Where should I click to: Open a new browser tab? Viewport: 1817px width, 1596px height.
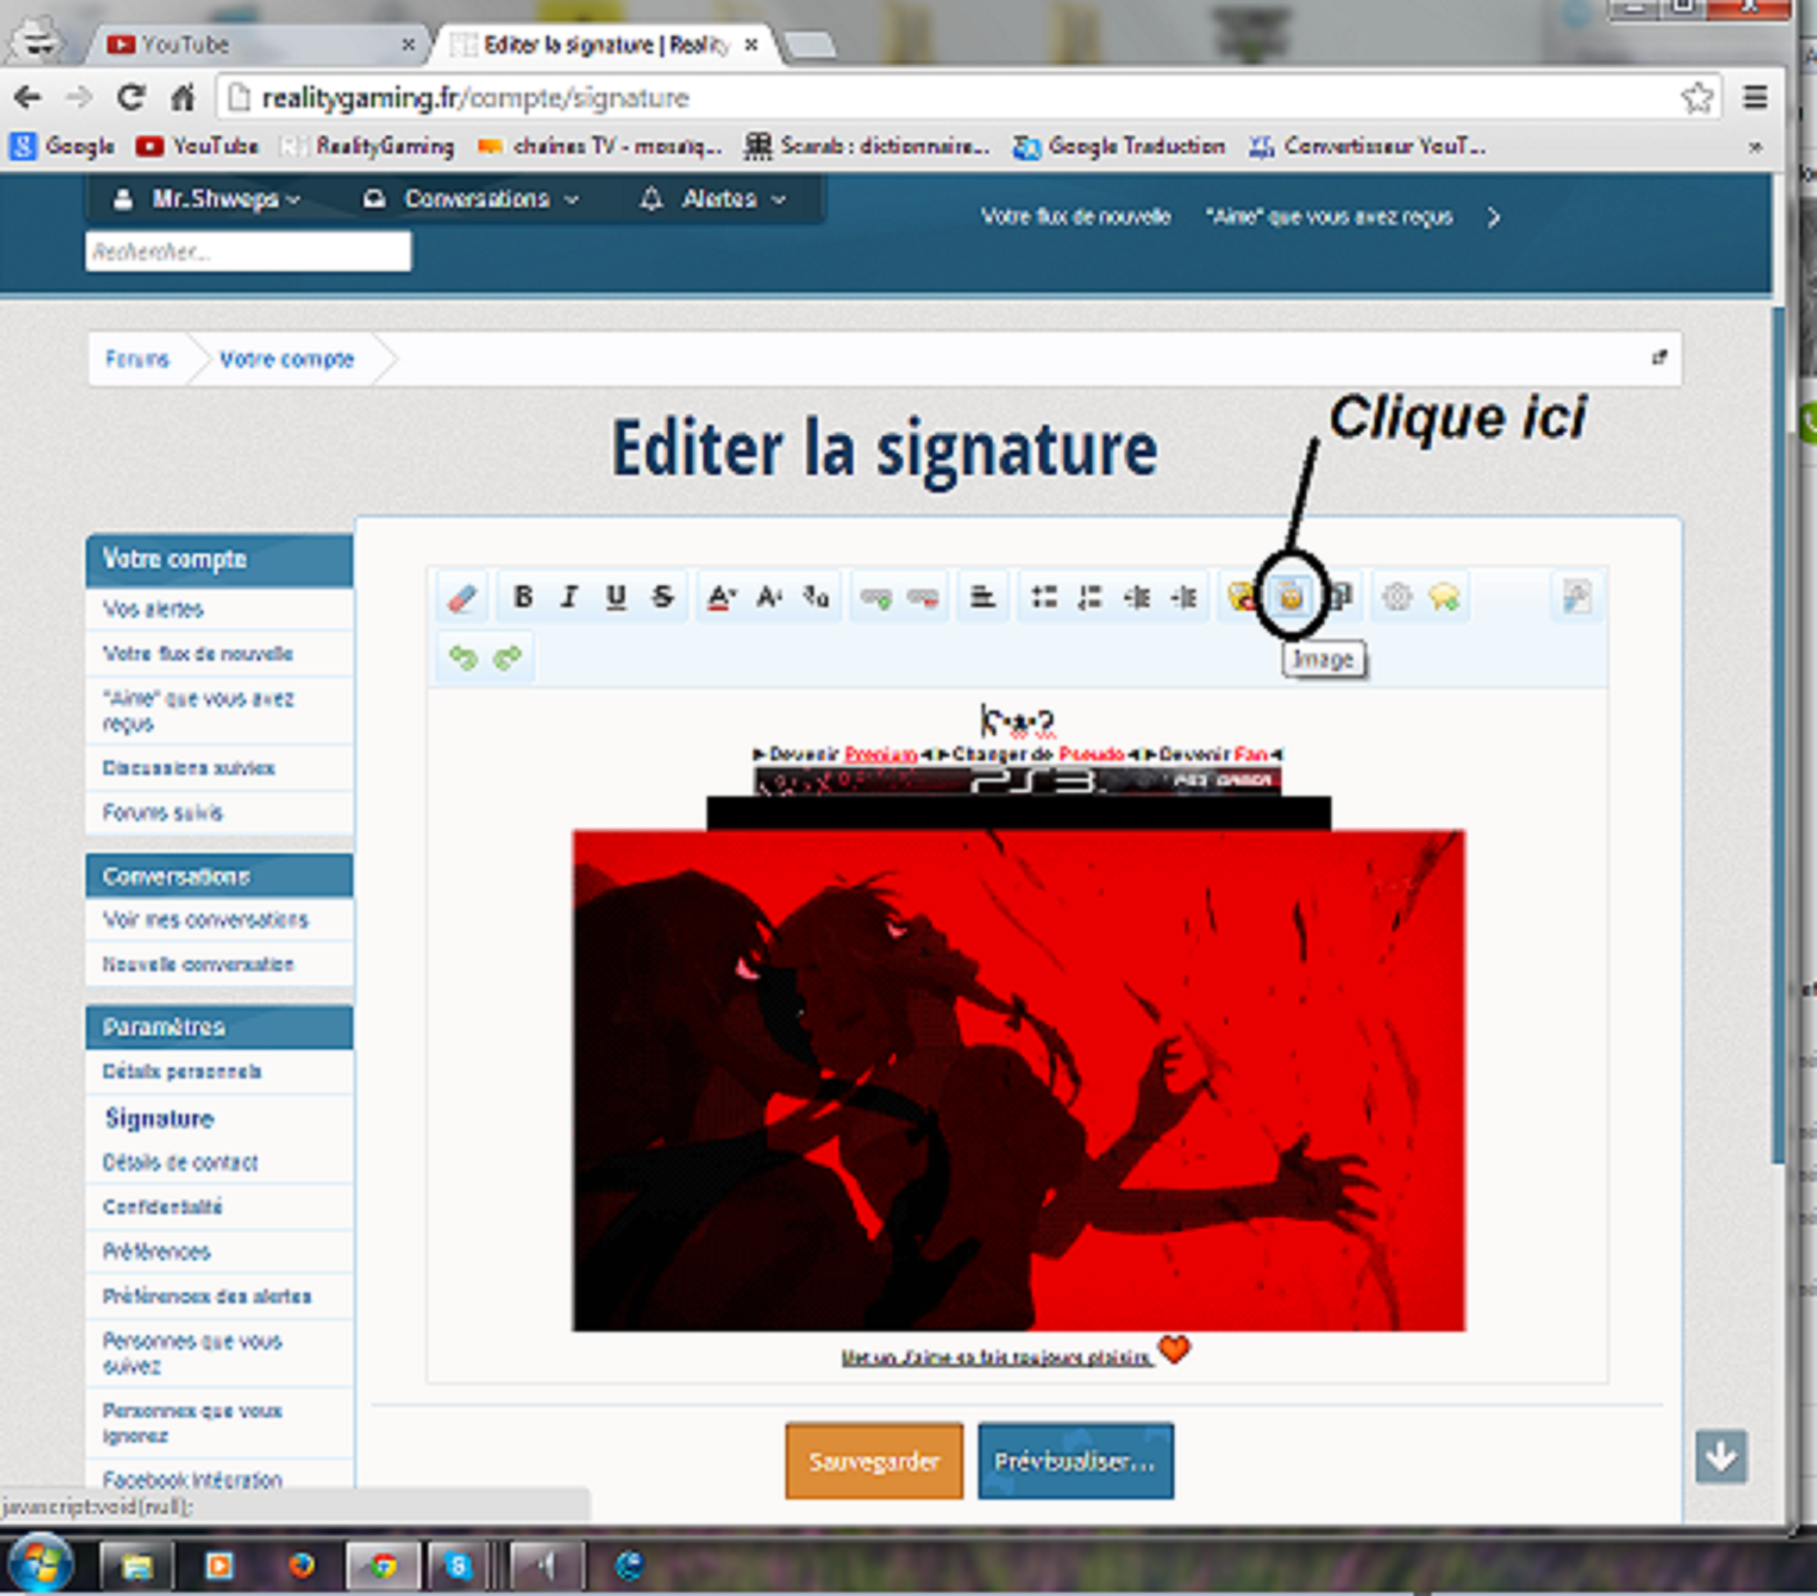point(809,44)
